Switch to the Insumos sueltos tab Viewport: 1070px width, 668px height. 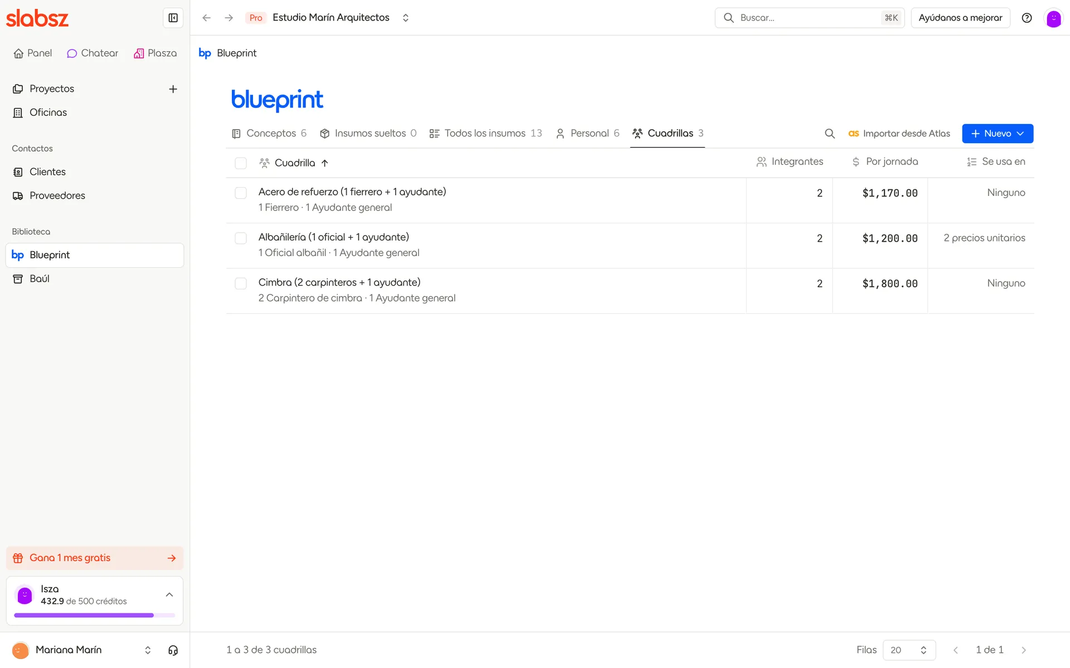[368, 134]
